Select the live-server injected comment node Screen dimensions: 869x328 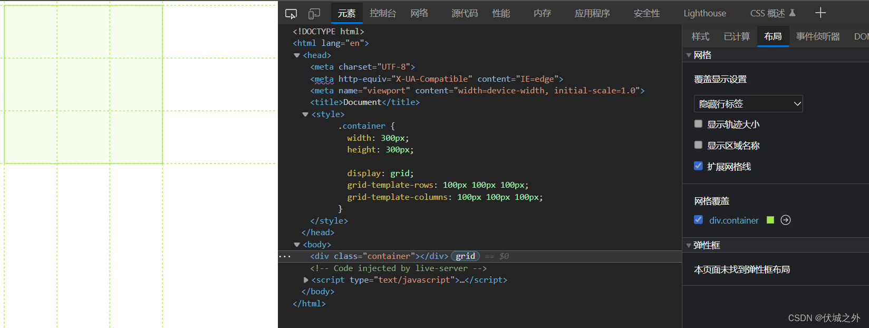(x=398, y=268)
